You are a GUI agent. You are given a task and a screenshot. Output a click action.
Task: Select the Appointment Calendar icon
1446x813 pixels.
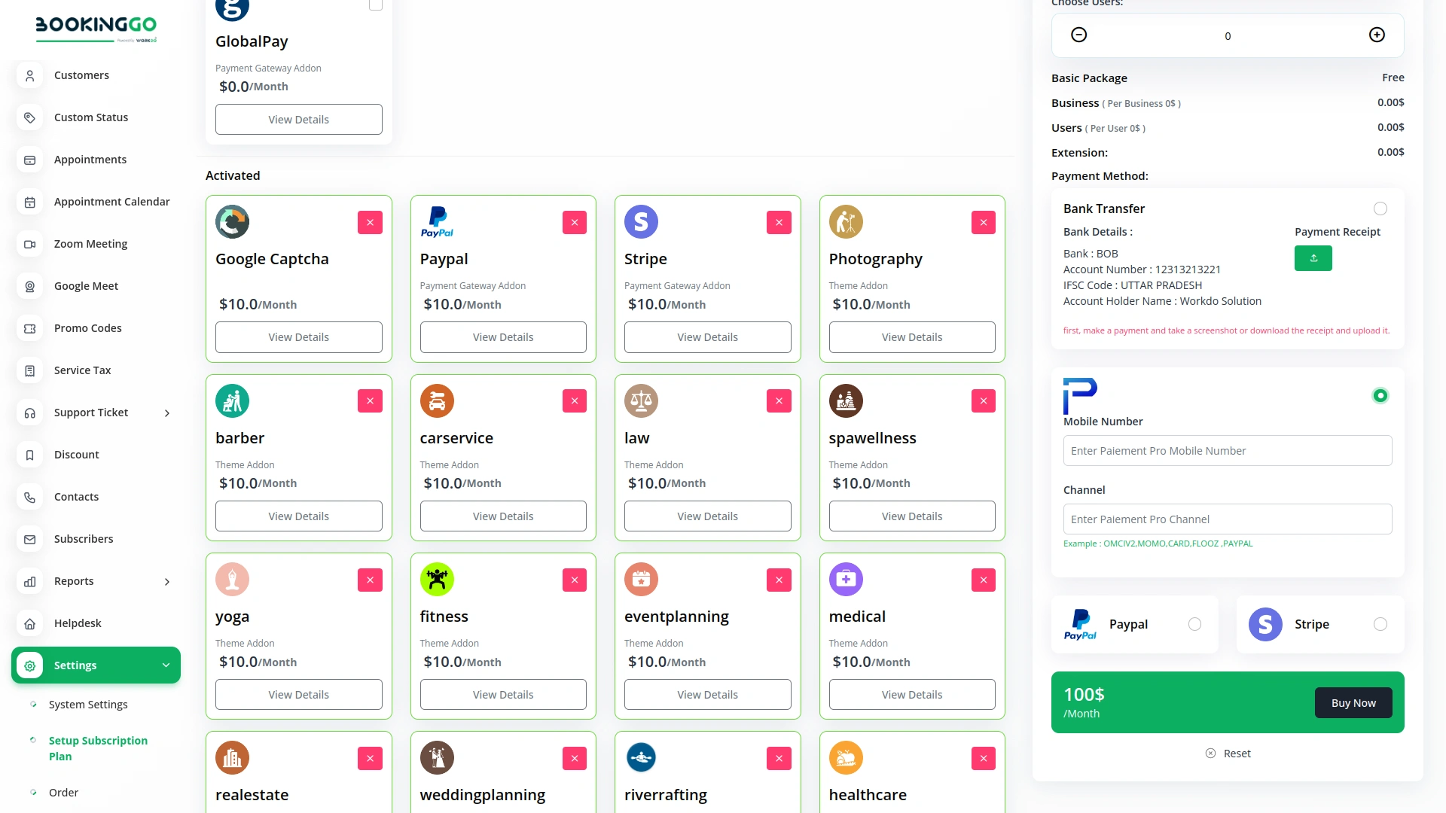point(29,202)
